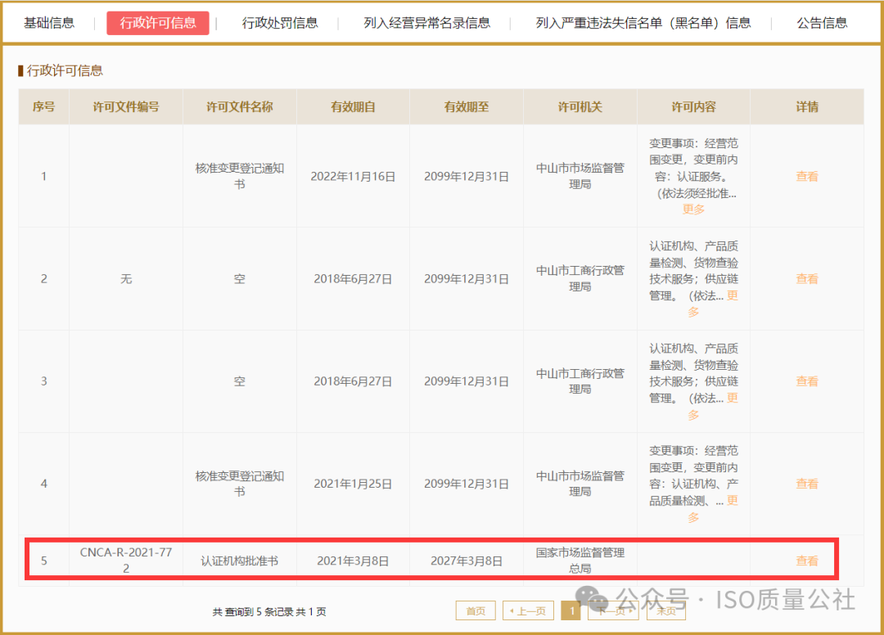The image size is (884, 635).
Task: Click the 详情 column header
Action: pos(807,107)
